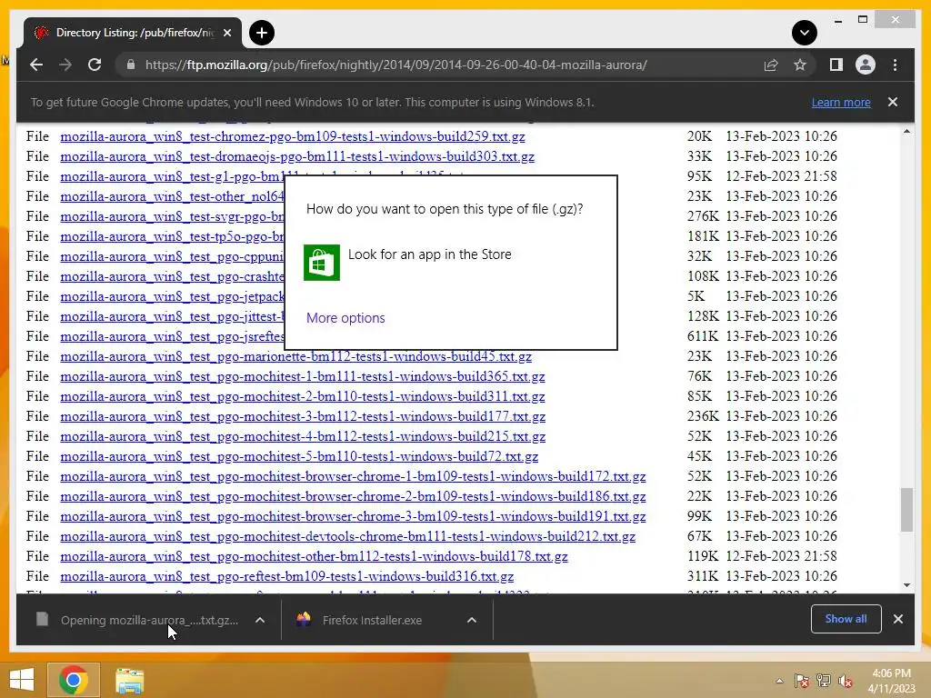Click the Windows Store app icon
The image size is (931, 698).
322,263
